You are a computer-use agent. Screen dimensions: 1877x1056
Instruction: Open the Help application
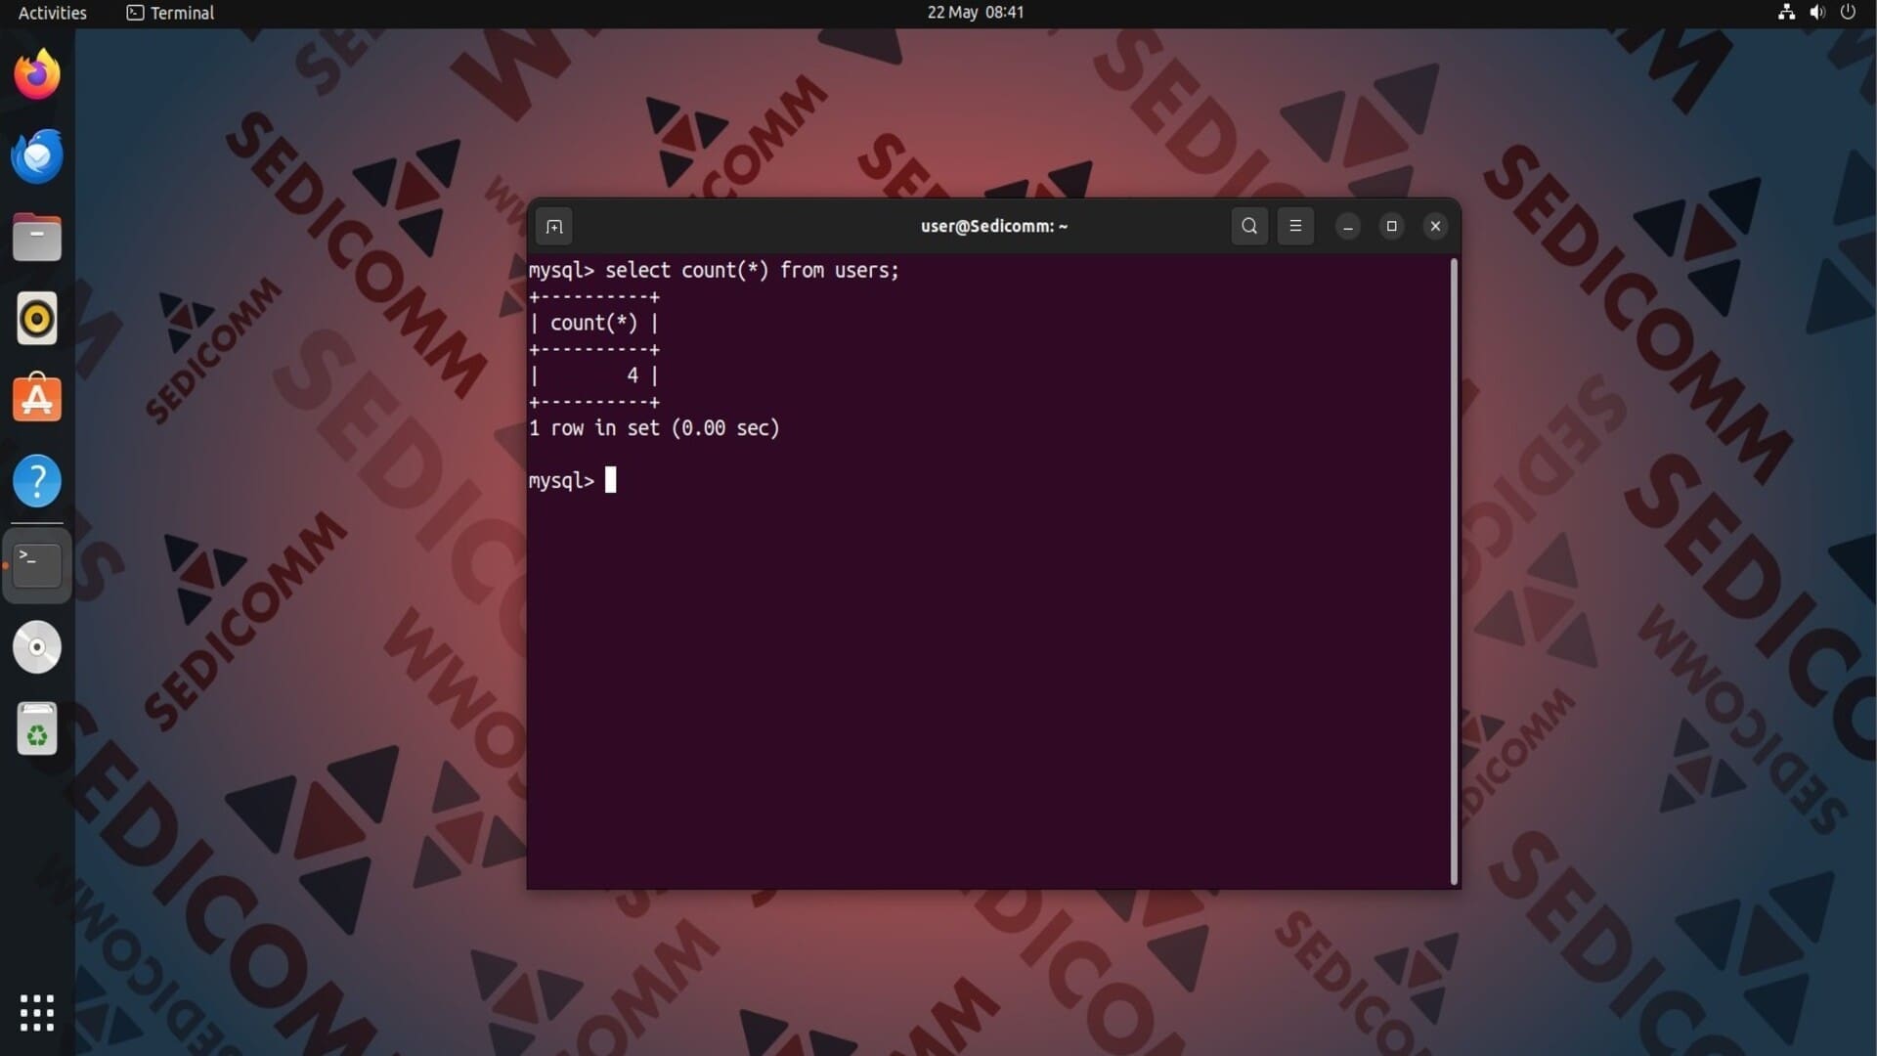pos(37,481)
